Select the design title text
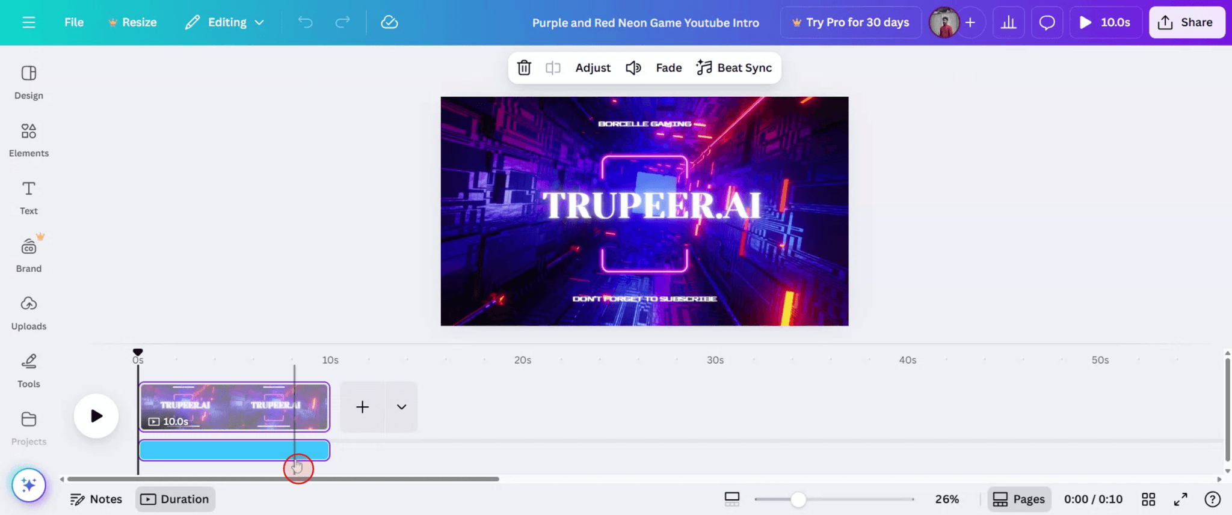This screenshot has height=515, width=1232. pos(645,23)
